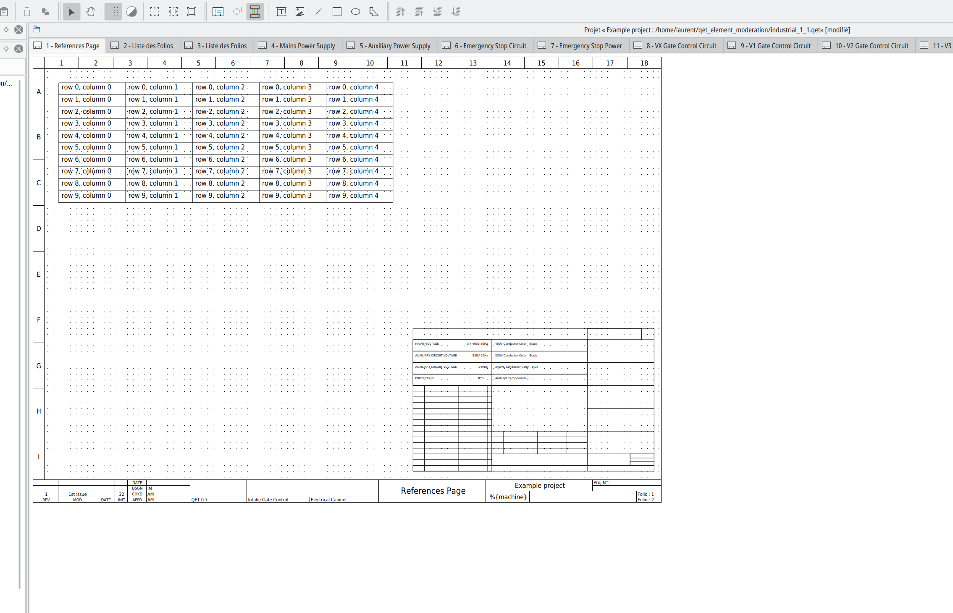Click the invert selection icon
This screenshot has height=613, width=953.
173,12
